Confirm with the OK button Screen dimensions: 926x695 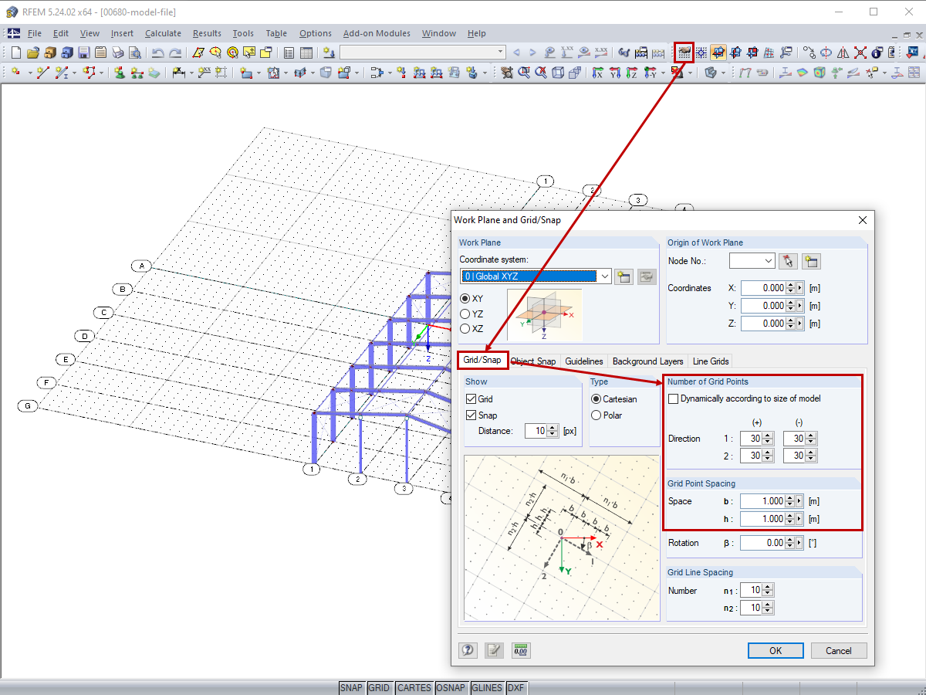click(776, 650)
